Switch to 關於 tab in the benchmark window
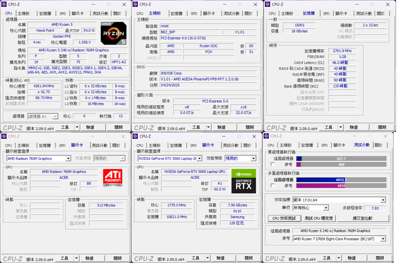 click(378, 145)
